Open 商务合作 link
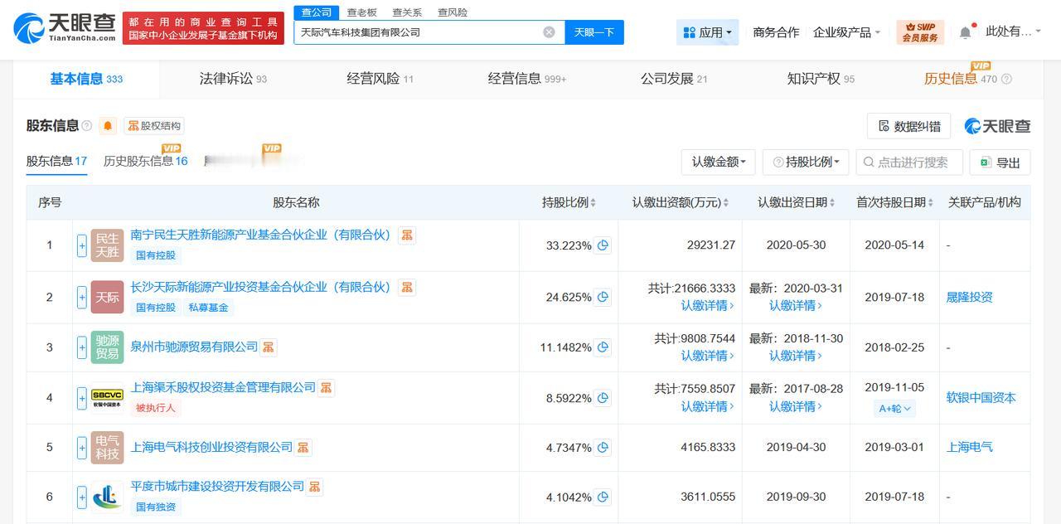Screen dimensions: 1061x524 click(x=776, y=32)
